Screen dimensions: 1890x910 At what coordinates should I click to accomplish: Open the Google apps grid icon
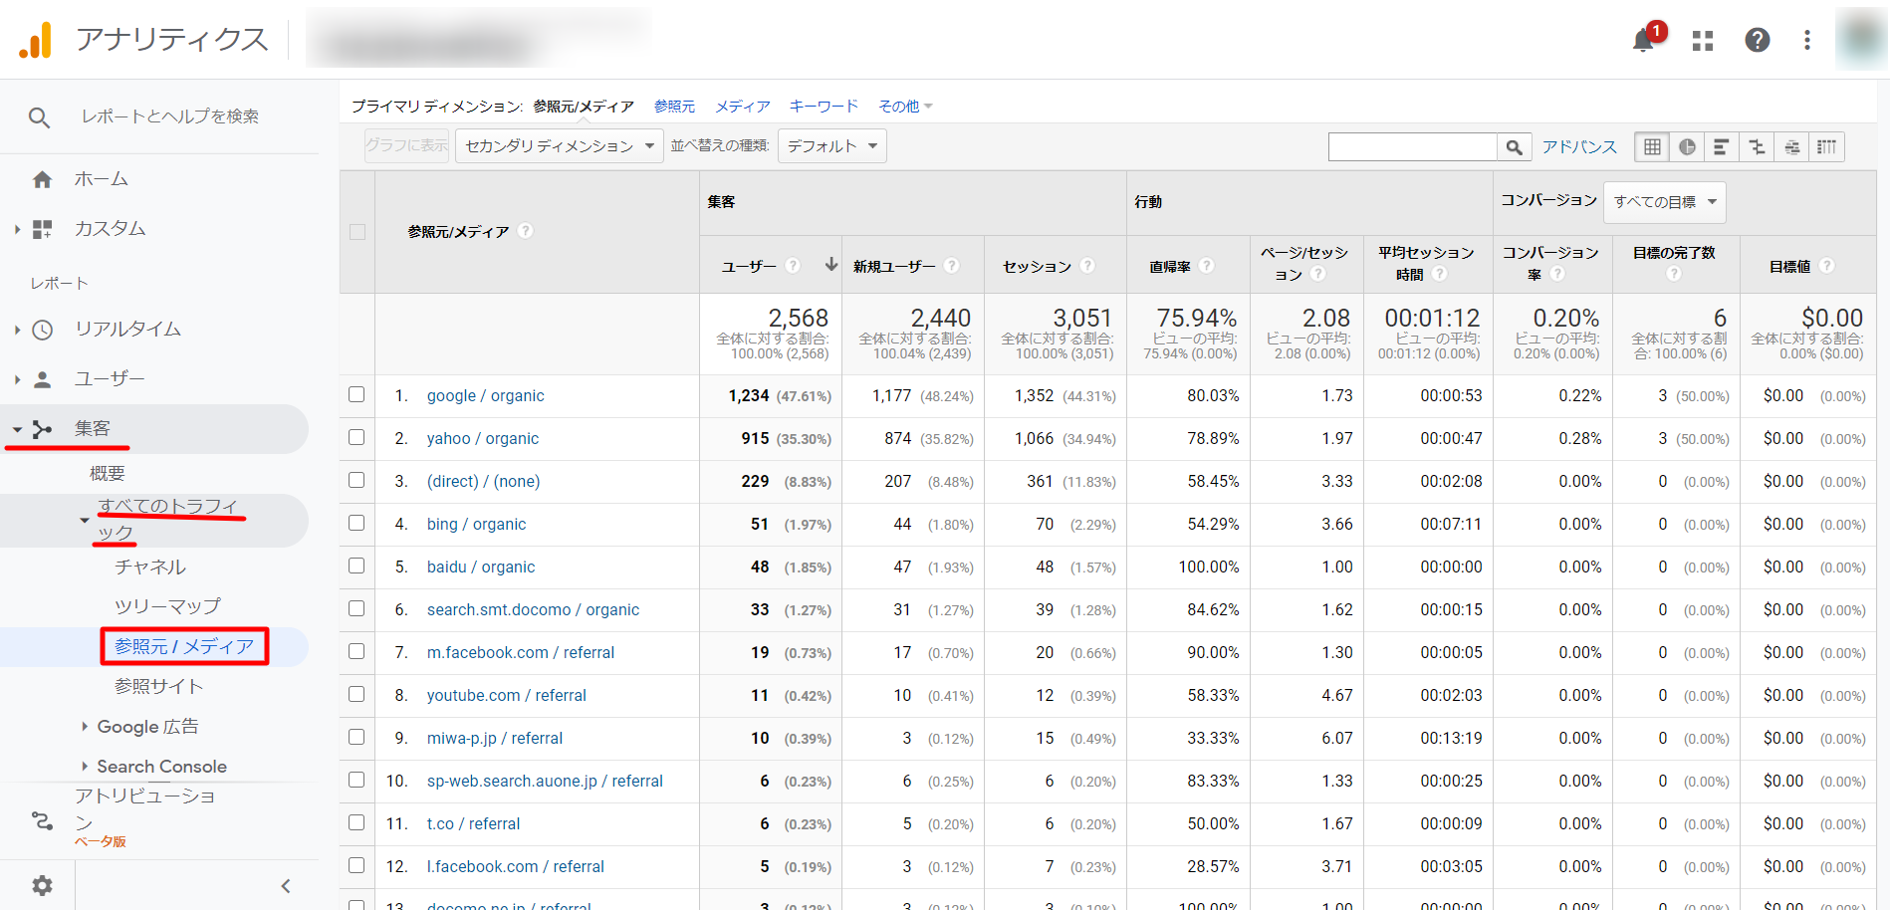[x=1703, y=40]
